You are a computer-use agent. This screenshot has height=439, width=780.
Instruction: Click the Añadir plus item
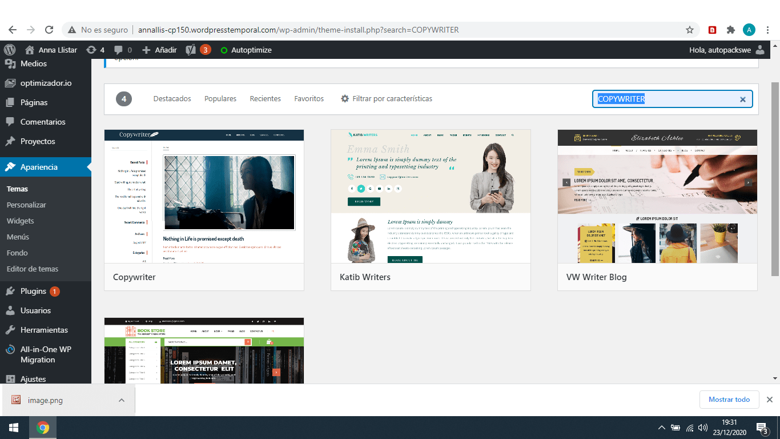pyautogui.click(x=159, y=50)
